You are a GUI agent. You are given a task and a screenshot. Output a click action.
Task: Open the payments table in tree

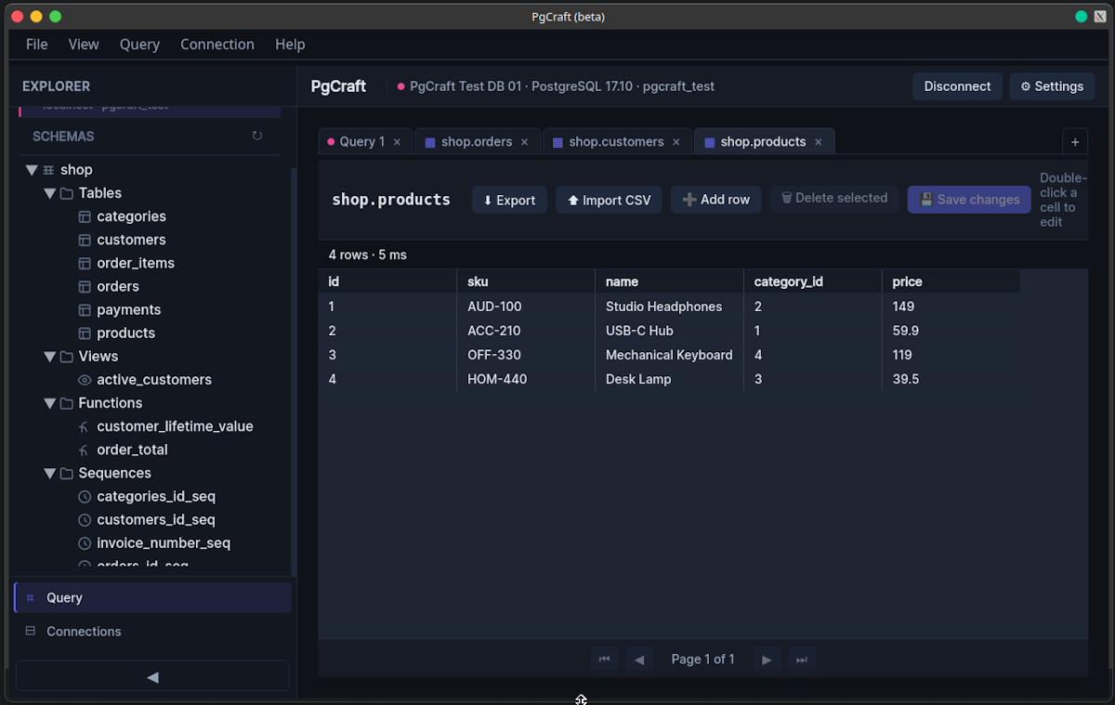click(129, 309)
